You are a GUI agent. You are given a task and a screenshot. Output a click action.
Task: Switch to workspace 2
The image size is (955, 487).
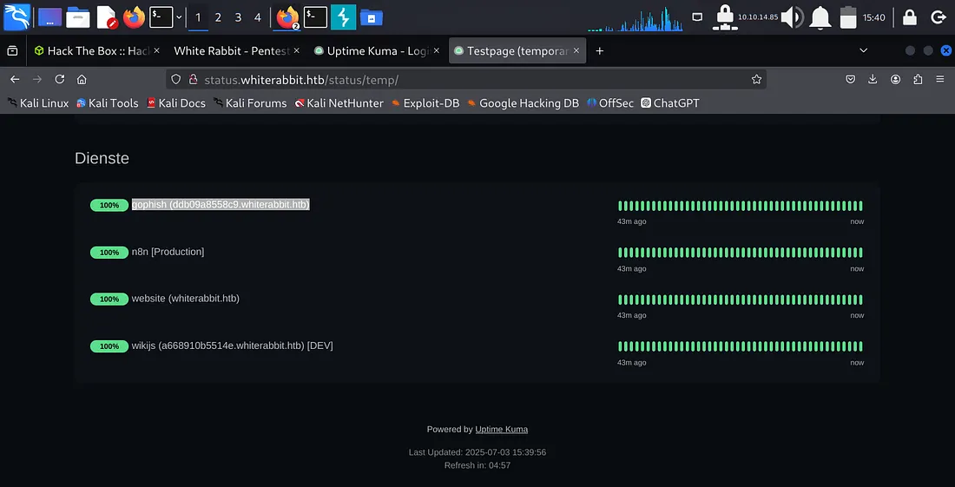coord(218,17)
